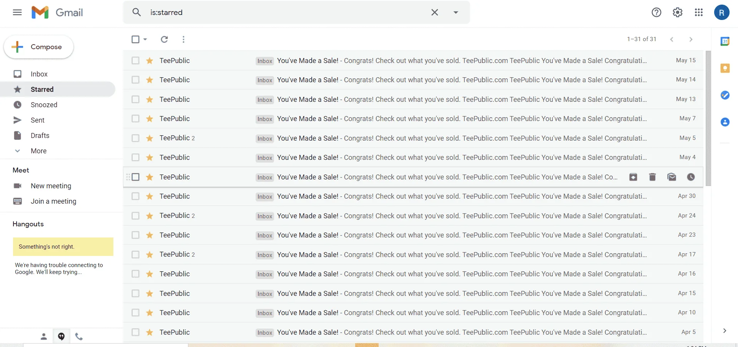This screenshot has width=738, height=347.
Task: Hide the side panel chevron
Action: tap(725, 330)
